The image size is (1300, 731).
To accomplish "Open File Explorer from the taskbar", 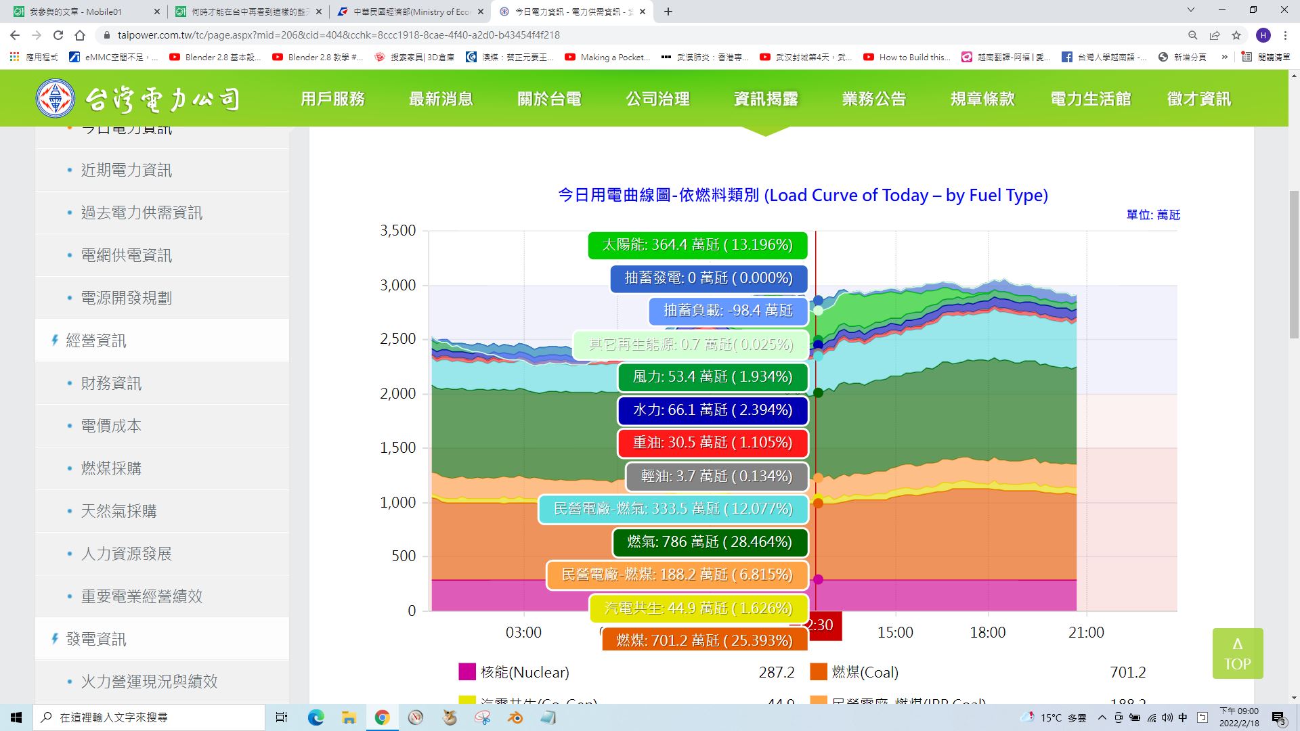I will pyautogui.click(x=349, y=717).
